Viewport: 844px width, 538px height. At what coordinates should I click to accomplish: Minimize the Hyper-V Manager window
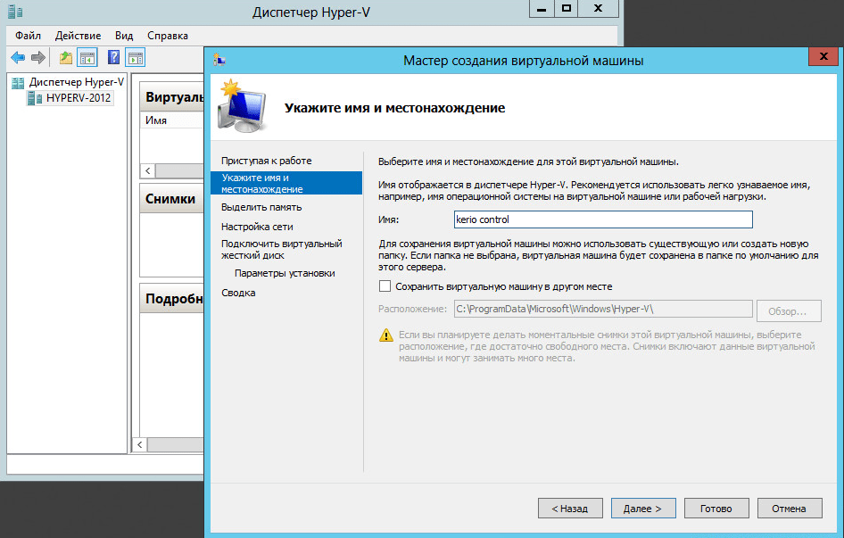click(x=542, y=9)
